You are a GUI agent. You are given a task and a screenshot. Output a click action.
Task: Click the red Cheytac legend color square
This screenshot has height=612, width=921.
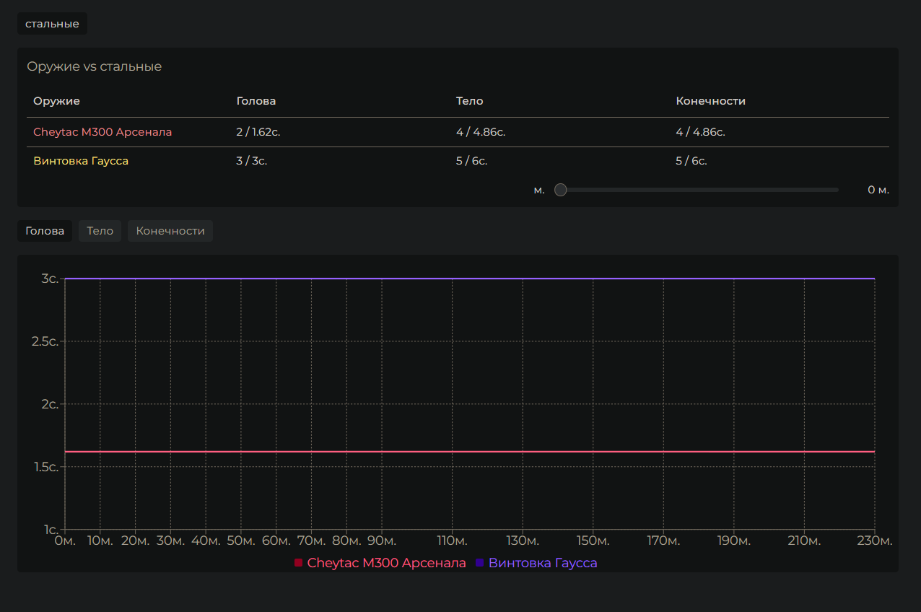point(298,563)
